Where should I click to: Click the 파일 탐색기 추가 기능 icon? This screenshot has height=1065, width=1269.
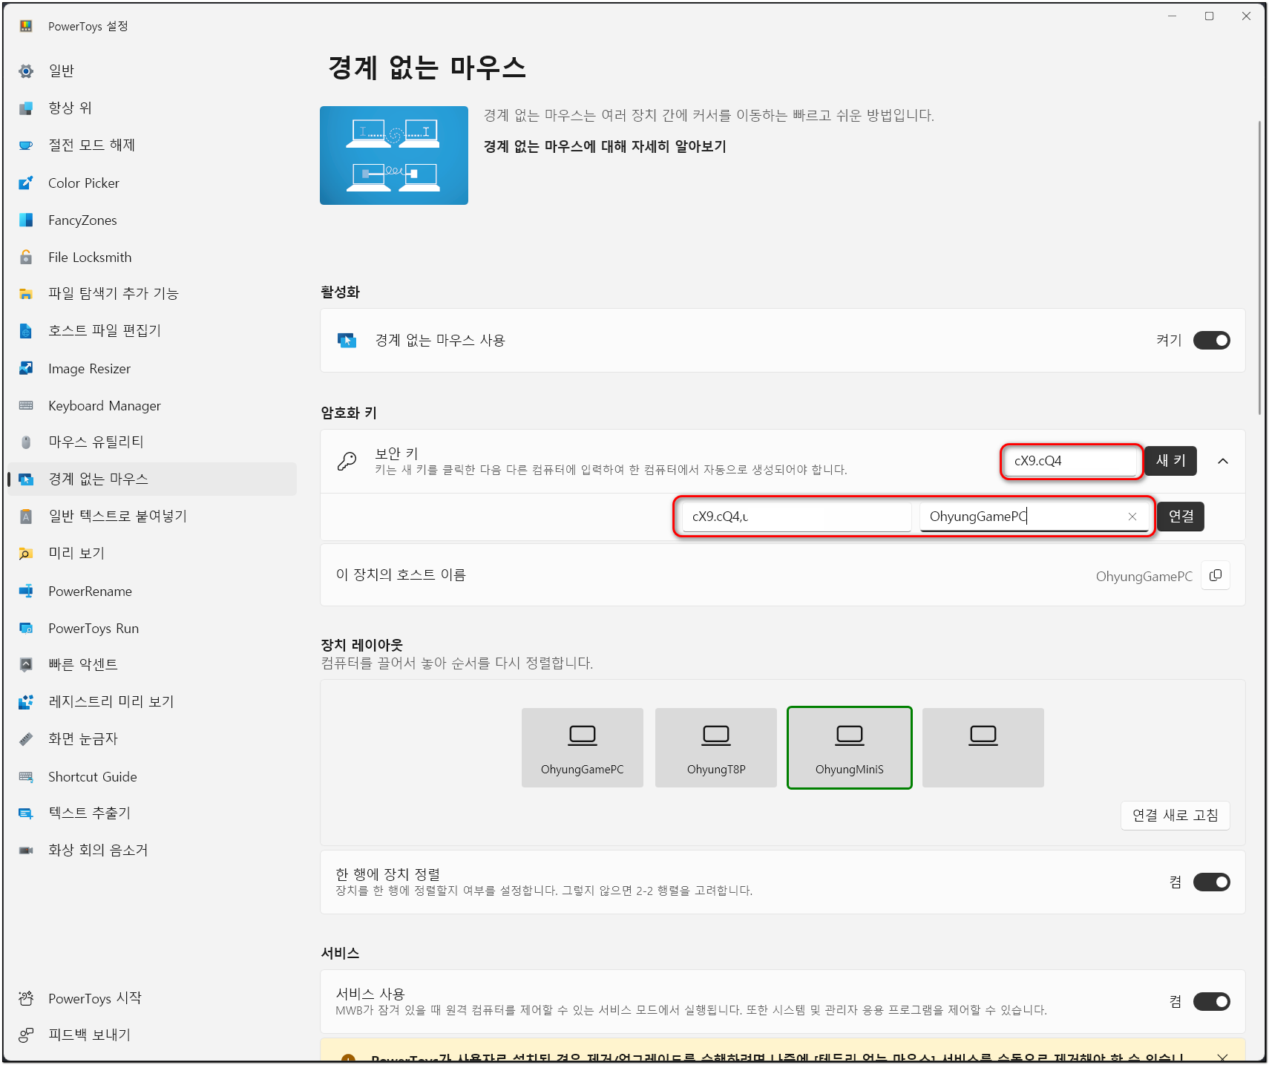(x=26, y=294)
